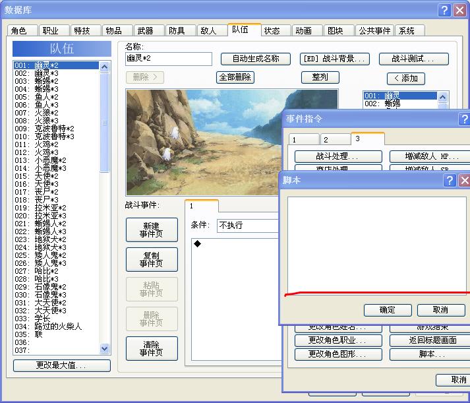Image resolution: width=470 pixels, height=403 pixels.
Task: Click 新建事件页 button
Action: 152,230
